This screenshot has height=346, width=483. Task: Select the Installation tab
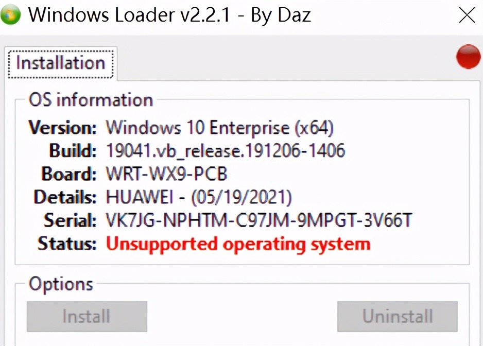pyautogui.click(x=60, y=63)
